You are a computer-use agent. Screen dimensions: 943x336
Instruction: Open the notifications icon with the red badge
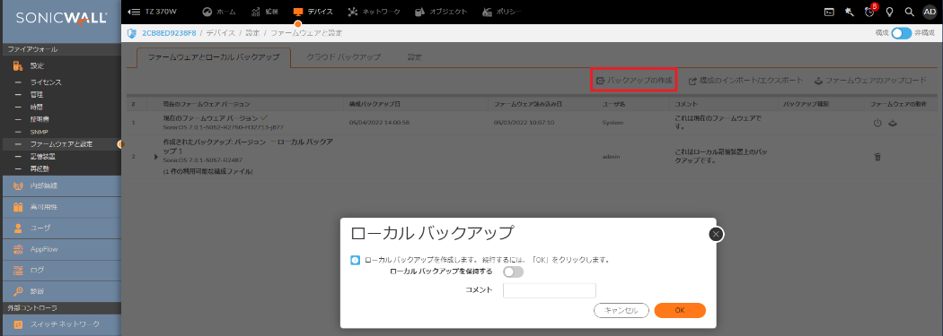869,11
